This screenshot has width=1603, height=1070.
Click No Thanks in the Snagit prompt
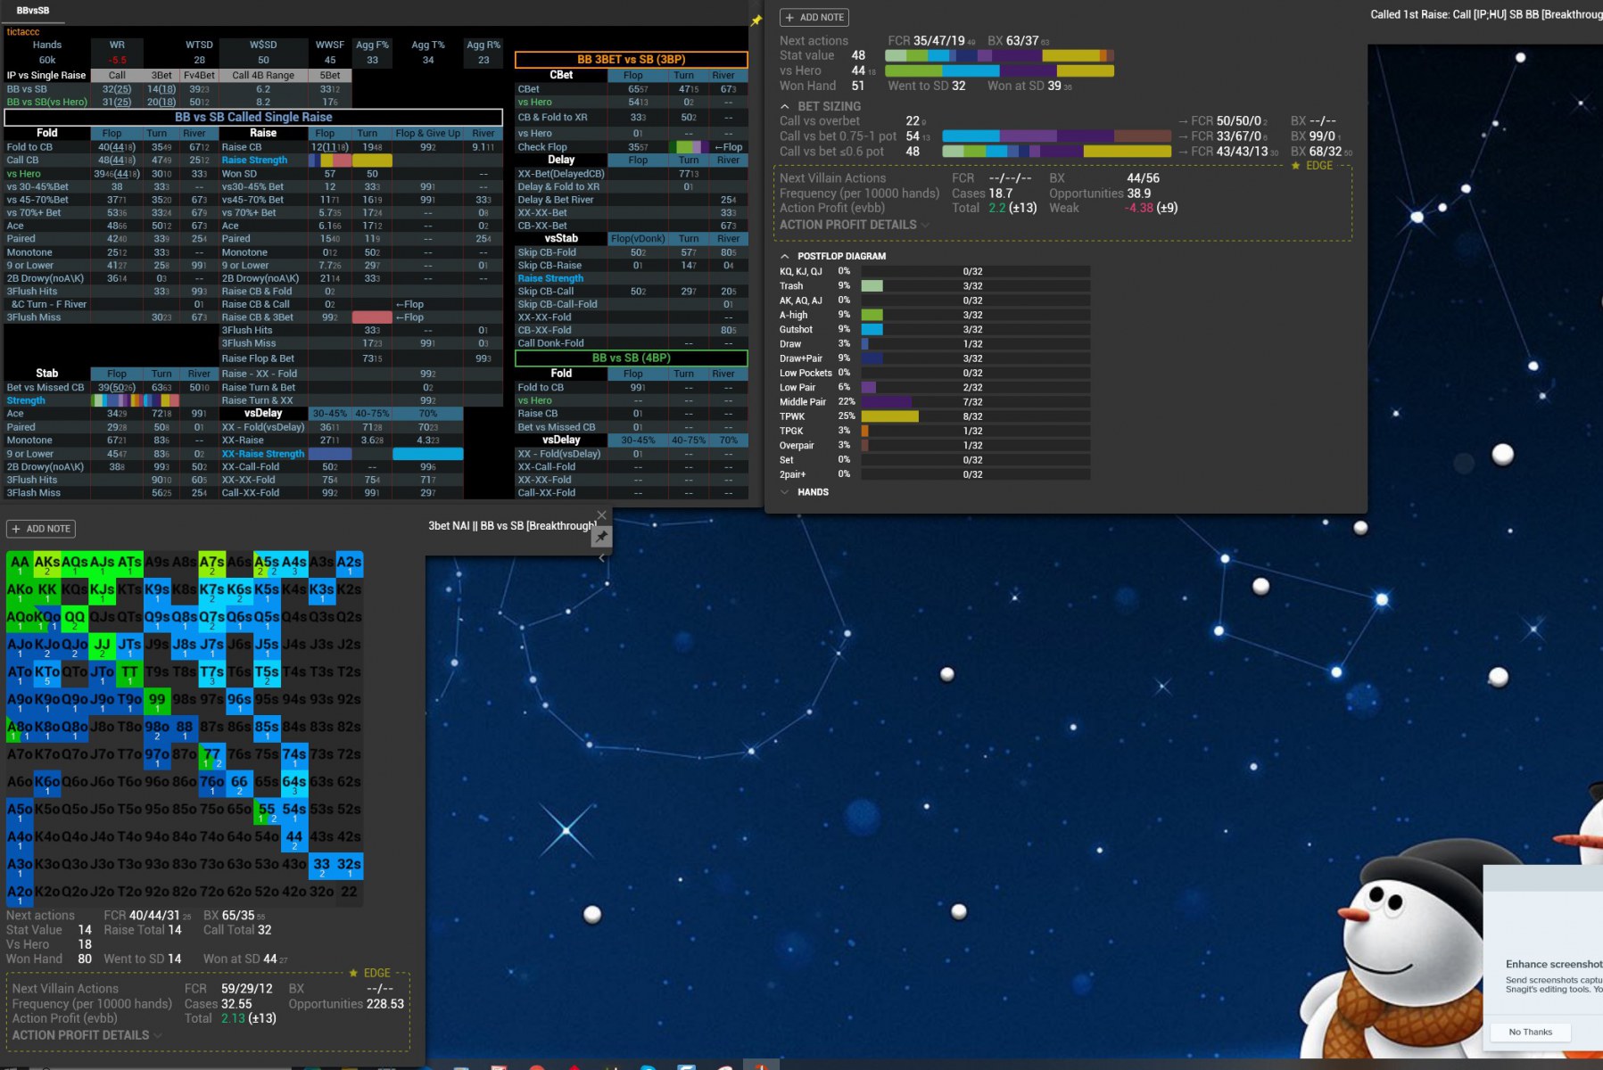1530,1032
